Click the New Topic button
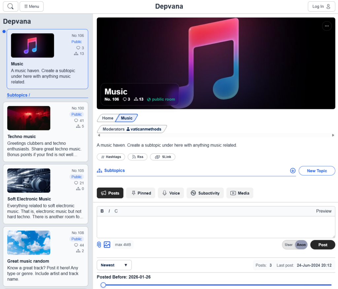This screenshot has height=289, width=338. [317, 171]
